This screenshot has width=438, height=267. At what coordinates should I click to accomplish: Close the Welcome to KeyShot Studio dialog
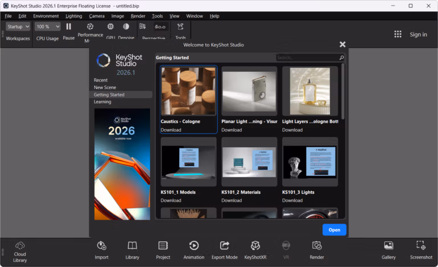pyautogui.click(x=342, y=44)
